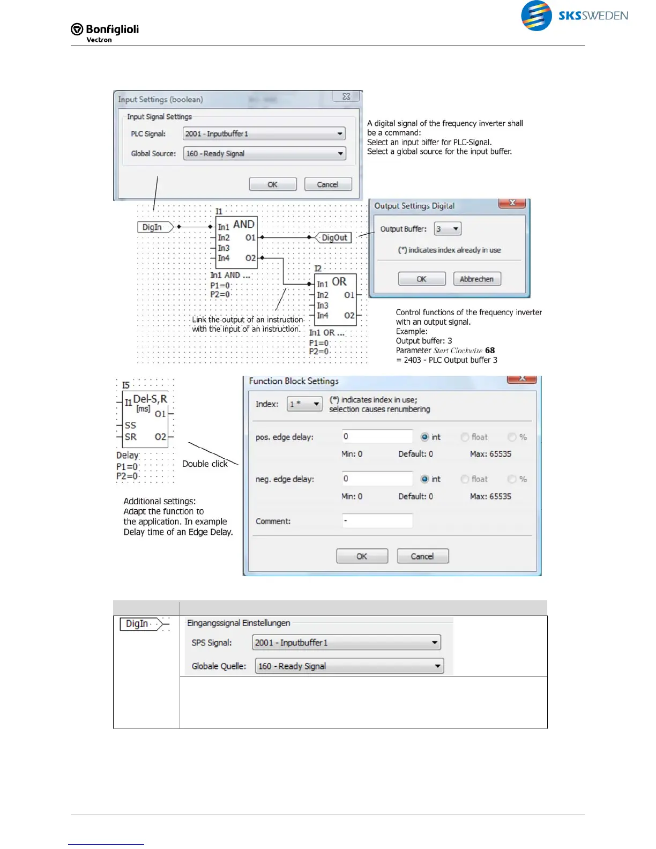
Task: Click Abbrechen in Output Settings Digital dialog
Action: point(477,279)
